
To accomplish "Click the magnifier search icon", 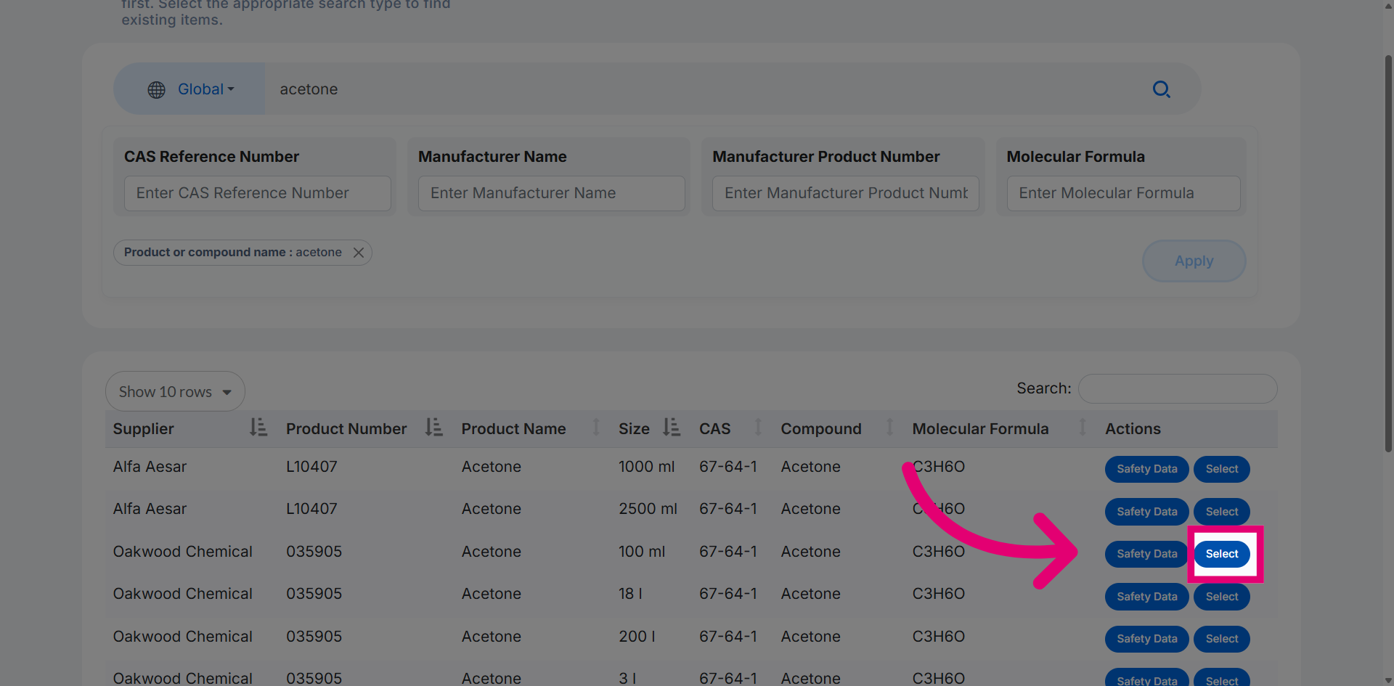I will tap(1161, 89).
